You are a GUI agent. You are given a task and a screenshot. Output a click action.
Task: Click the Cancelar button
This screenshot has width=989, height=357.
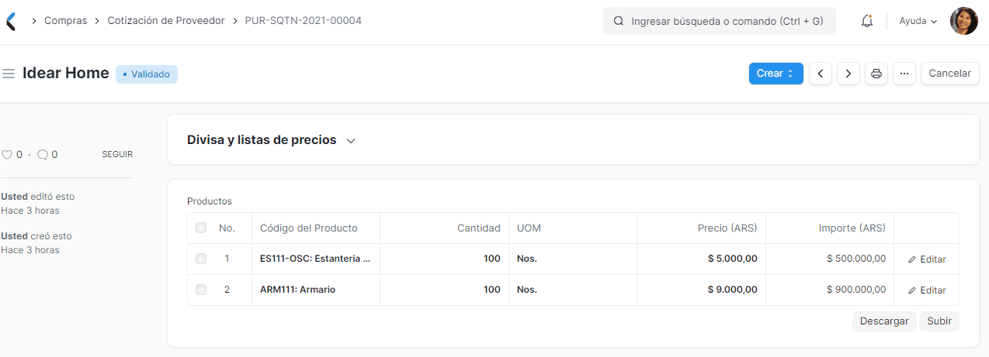coord(949,74)
